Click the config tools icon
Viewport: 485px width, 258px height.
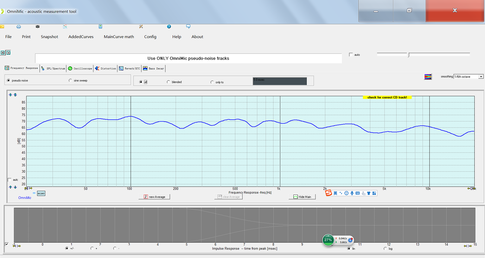click(141, 27)
